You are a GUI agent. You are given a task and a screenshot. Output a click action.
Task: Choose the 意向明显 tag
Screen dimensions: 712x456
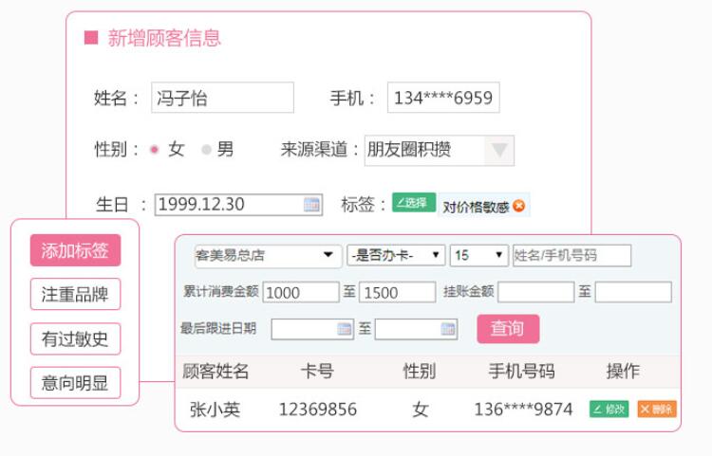pyautogui.click(x=75, y=382)
